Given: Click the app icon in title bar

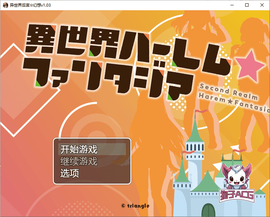Looking at the screenshot, I should [5, 5].
